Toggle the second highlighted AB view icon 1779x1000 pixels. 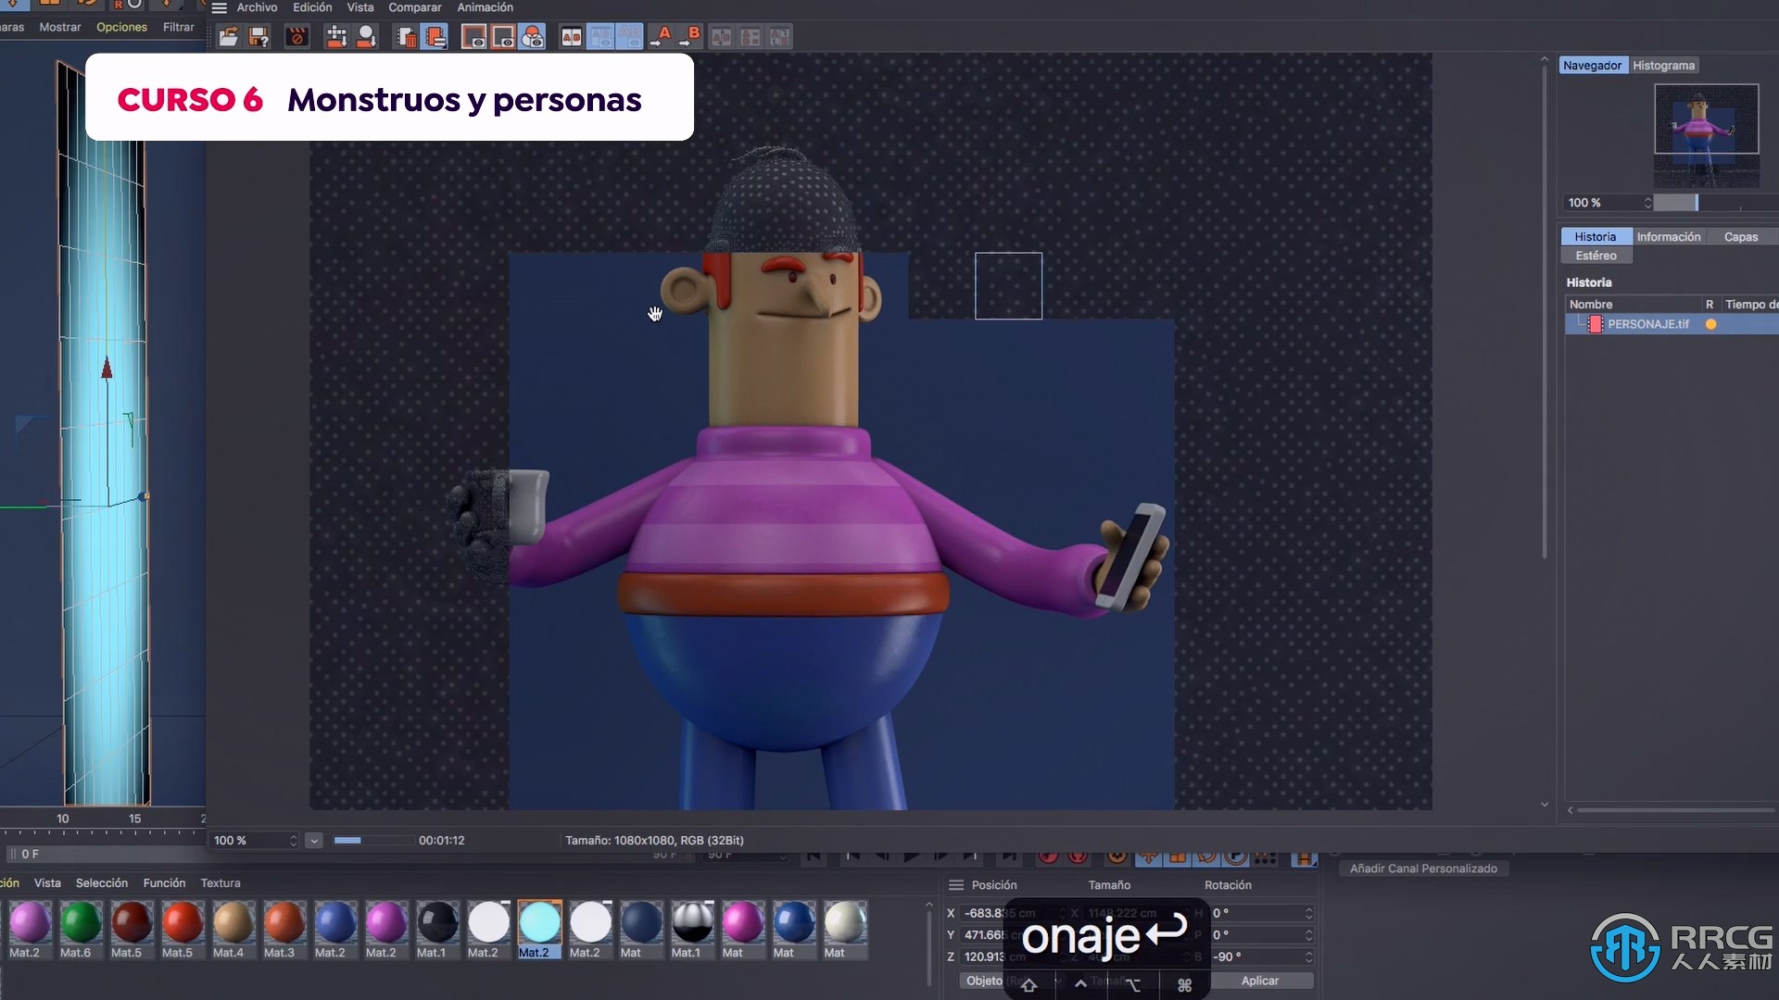pos(630,37)
